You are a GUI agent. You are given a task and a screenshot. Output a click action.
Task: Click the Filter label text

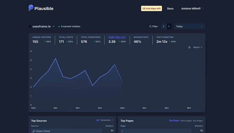coord(155,26)
